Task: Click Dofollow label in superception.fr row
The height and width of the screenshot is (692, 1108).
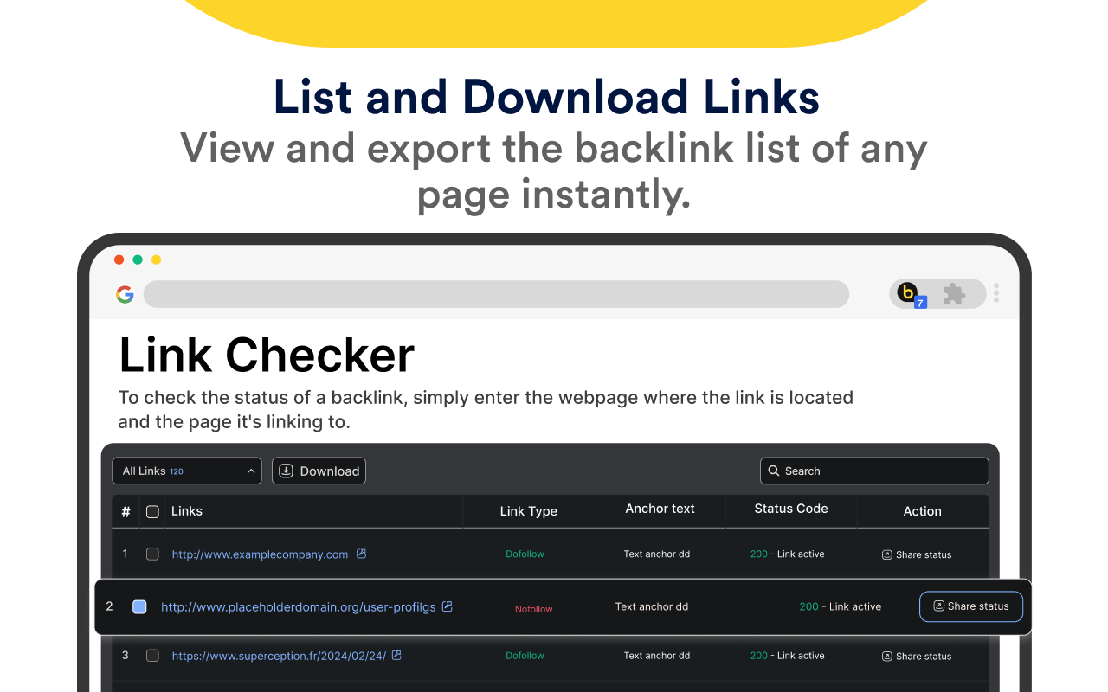Action: [x=525, y=655]
